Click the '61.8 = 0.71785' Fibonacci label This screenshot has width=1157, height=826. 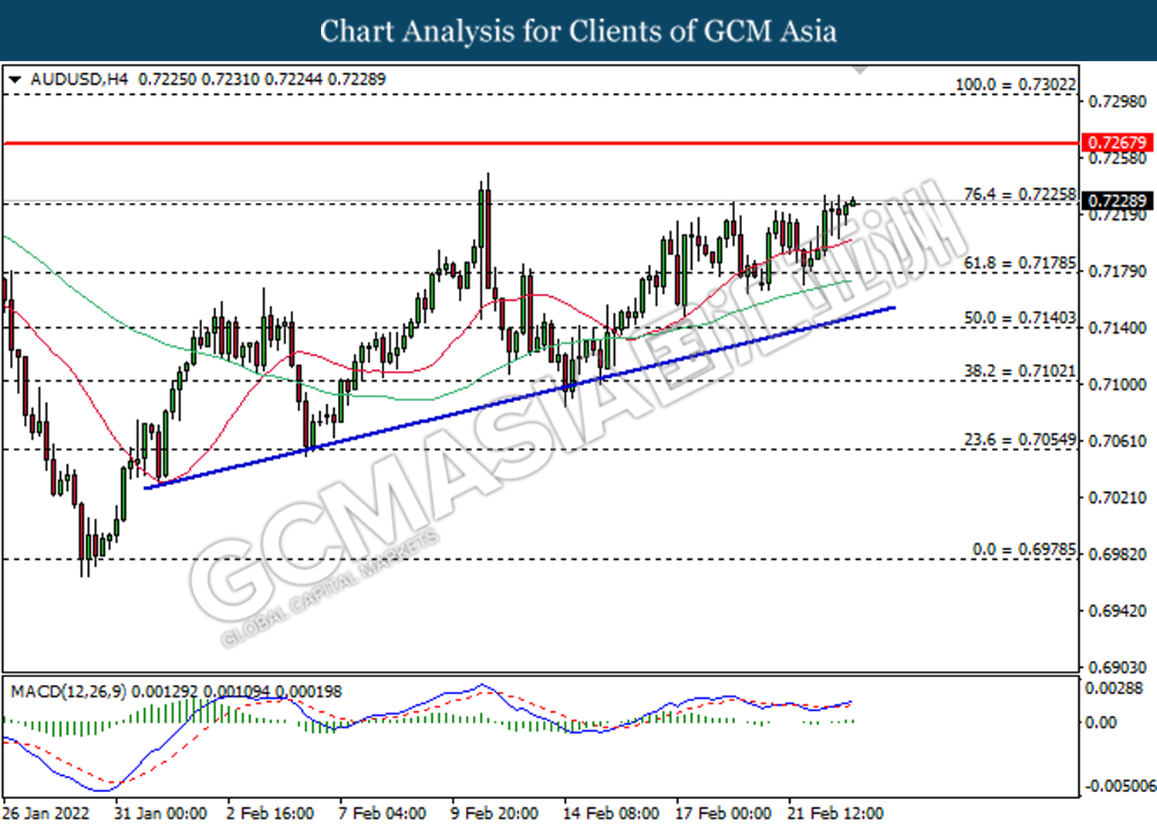[1020, 263]
